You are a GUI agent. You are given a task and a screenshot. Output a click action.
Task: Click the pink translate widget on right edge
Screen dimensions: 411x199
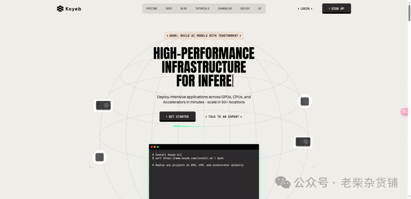pyautogui.click(x=404, y=112)
